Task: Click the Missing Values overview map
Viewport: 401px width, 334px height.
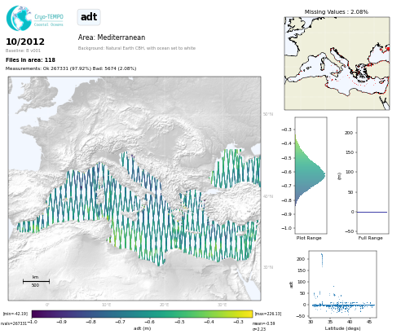Action: pyautogui.click(x=337, y=64)
